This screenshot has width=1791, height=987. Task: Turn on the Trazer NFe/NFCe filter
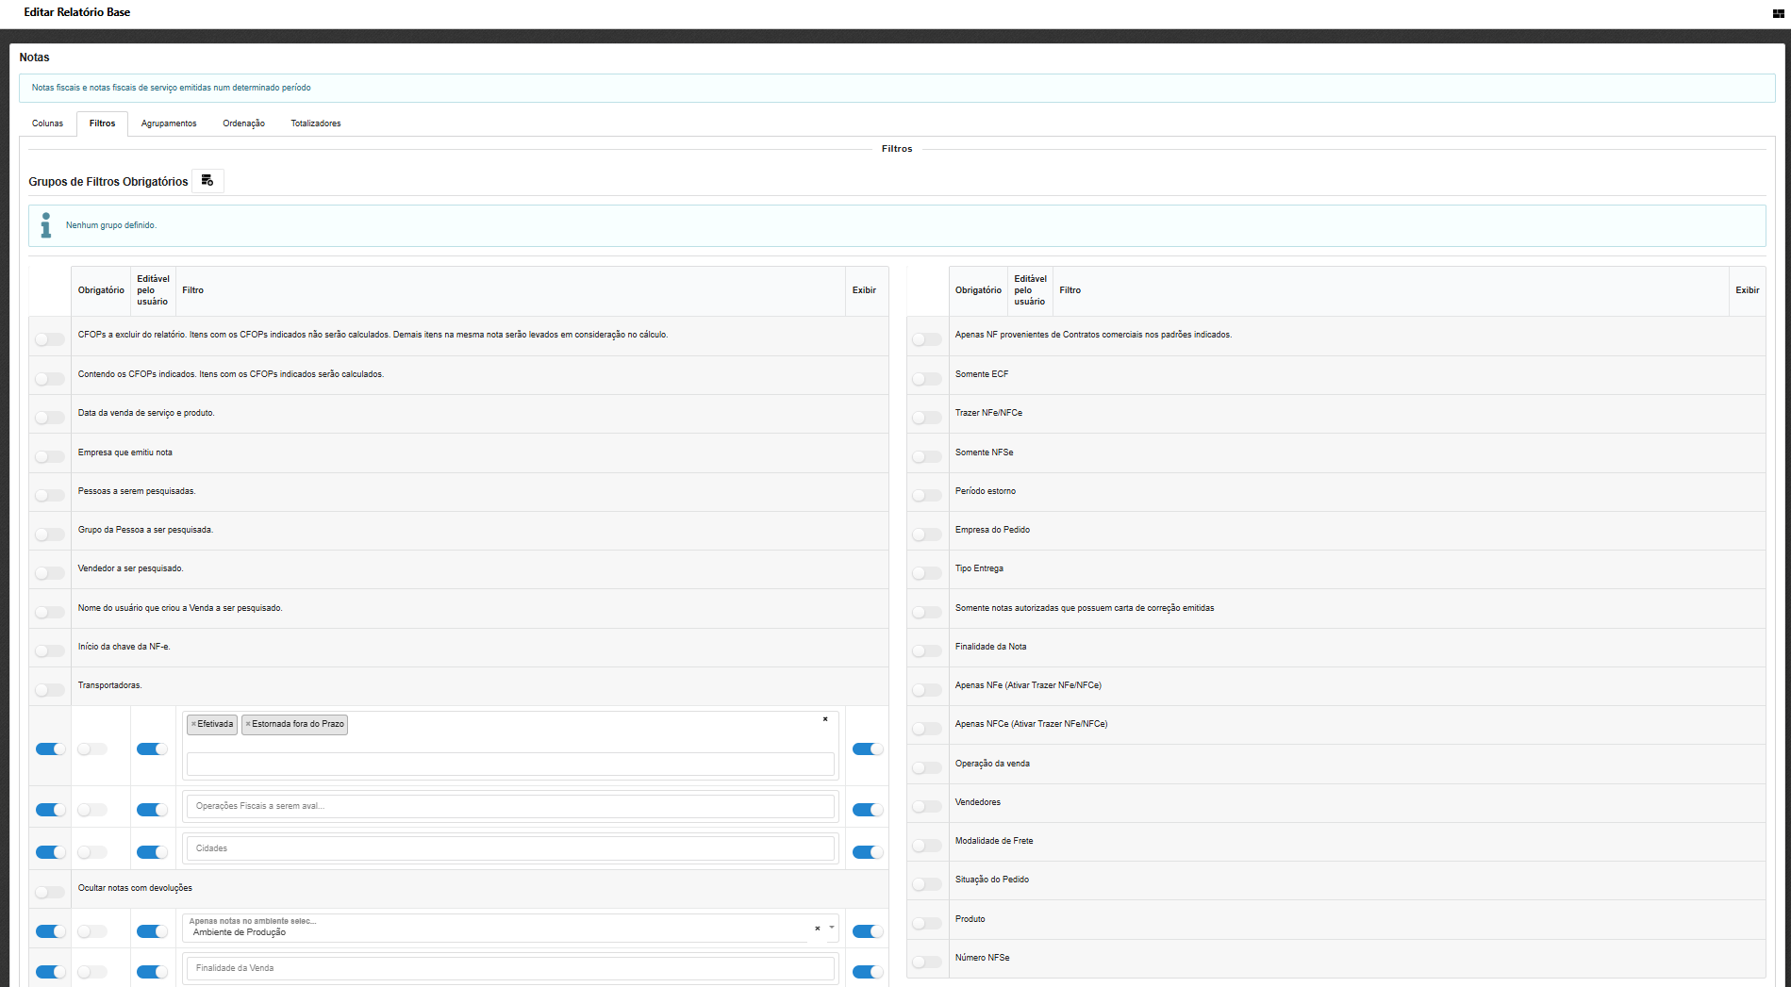point(926,418)
